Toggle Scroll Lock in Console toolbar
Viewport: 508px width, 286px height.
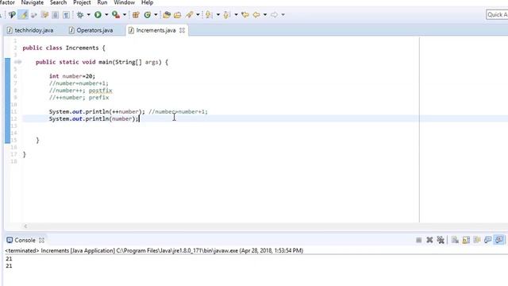466,240
